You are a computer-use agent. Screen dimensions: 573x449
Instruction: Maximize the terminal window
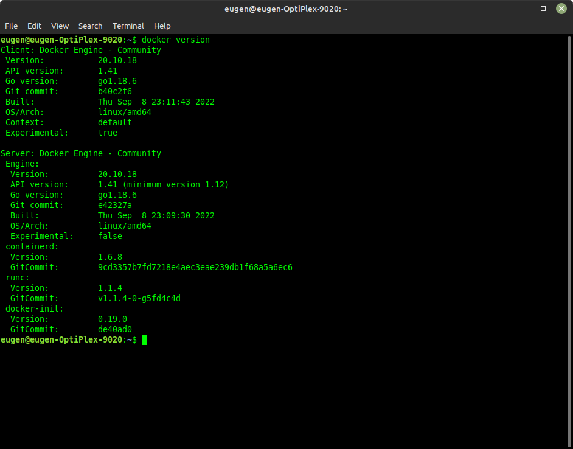543,9
